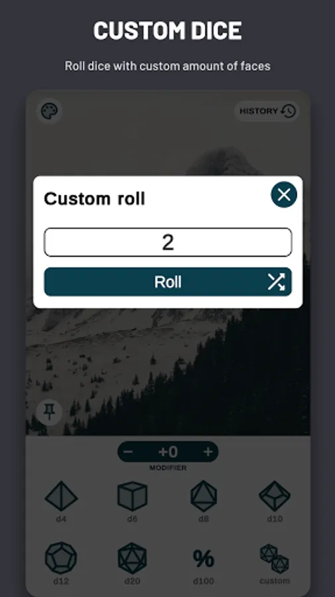The image size is (335, 597).
Task: Toggle the pin icon
Action: tap(50, 412)
